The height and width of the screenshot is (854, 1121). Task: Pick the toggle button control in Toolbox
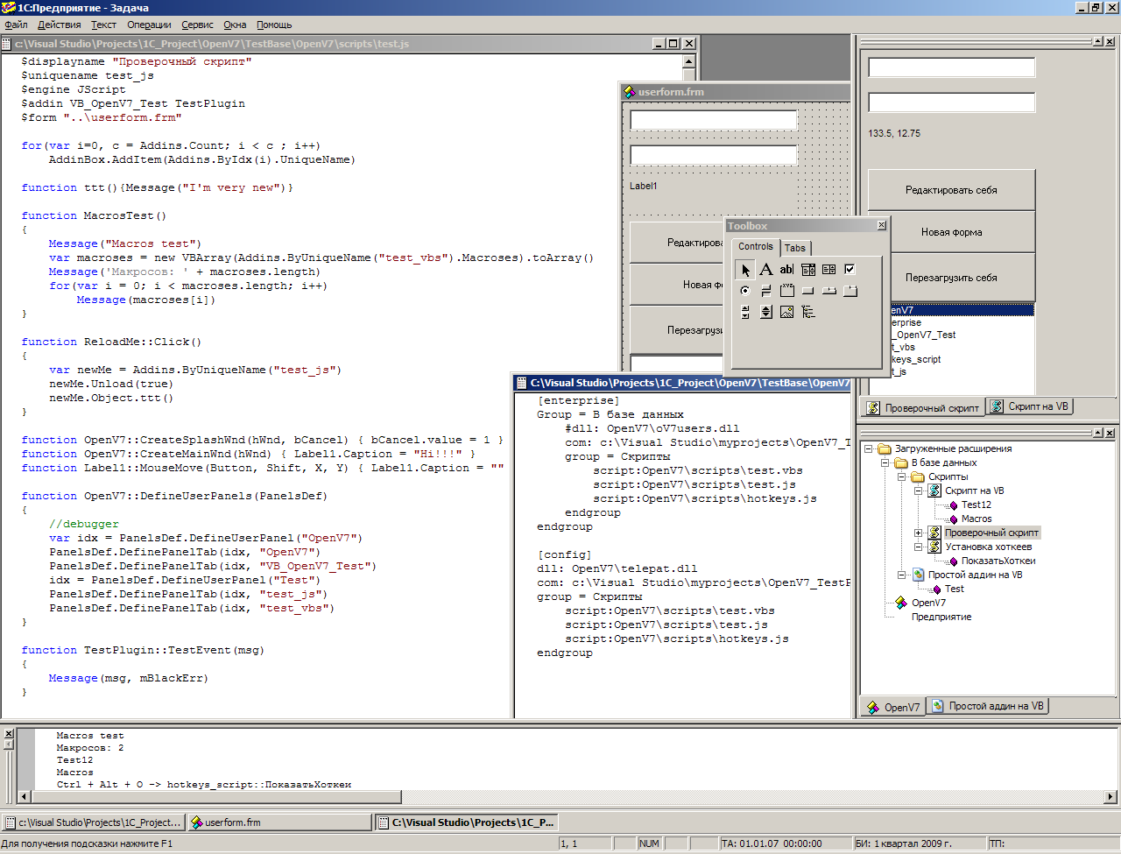coord(766,291)
